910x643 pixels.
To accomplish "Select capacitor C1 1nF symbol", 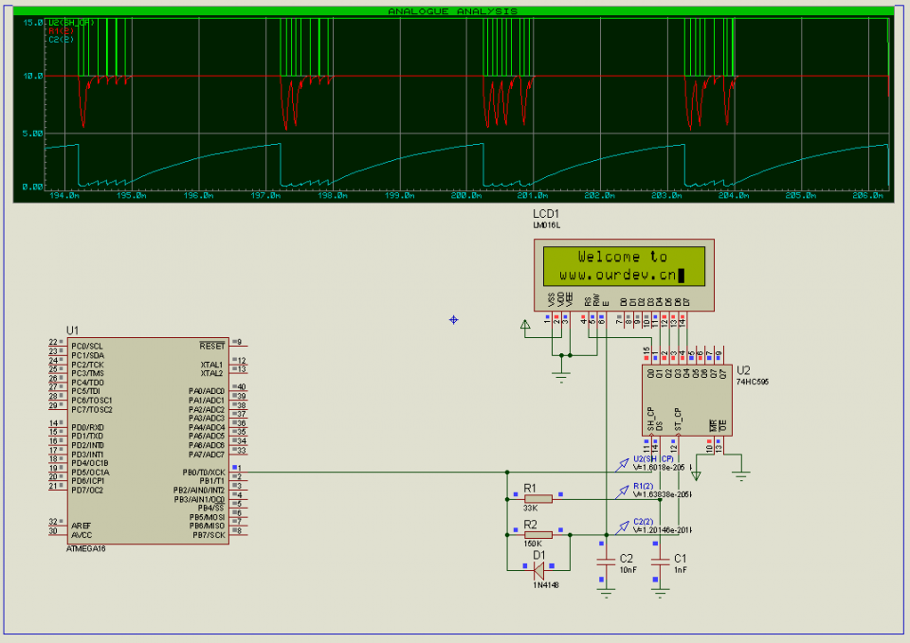I will tap(658, 568).
